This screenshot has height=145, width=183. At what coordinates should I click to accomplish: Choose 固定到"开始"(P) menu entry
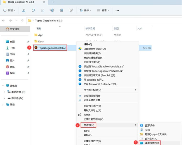tap(92, 62)
